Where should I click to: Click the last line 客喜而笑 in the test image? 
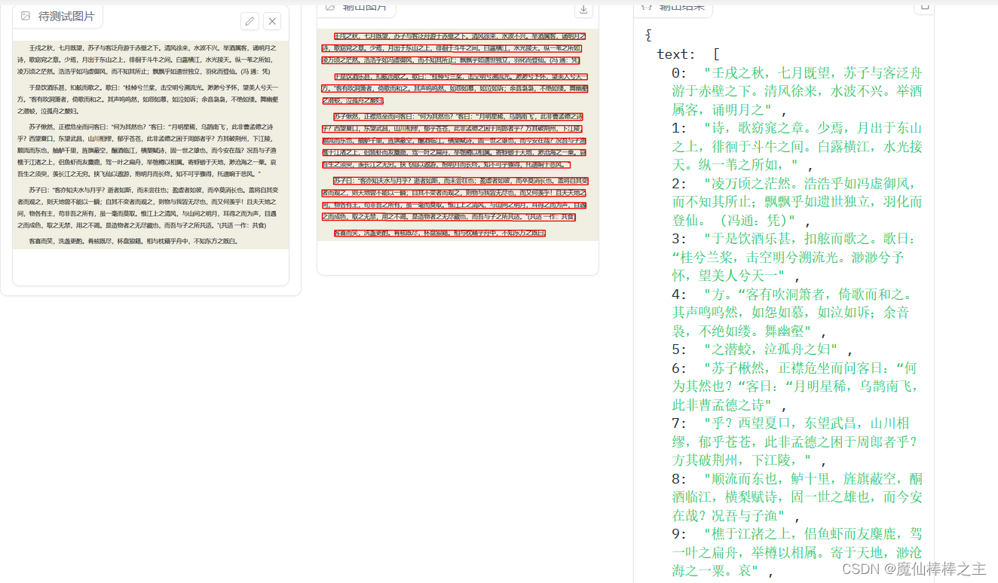[133, 241]
